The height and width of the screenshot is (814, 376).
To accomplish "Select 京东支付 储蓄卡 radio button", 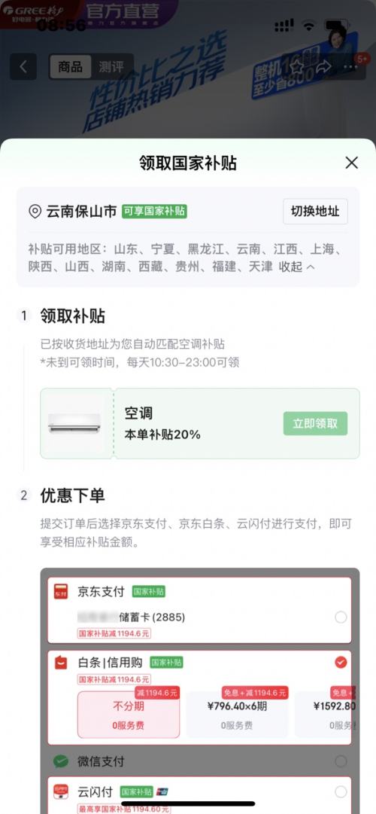I will click(341, 617).
